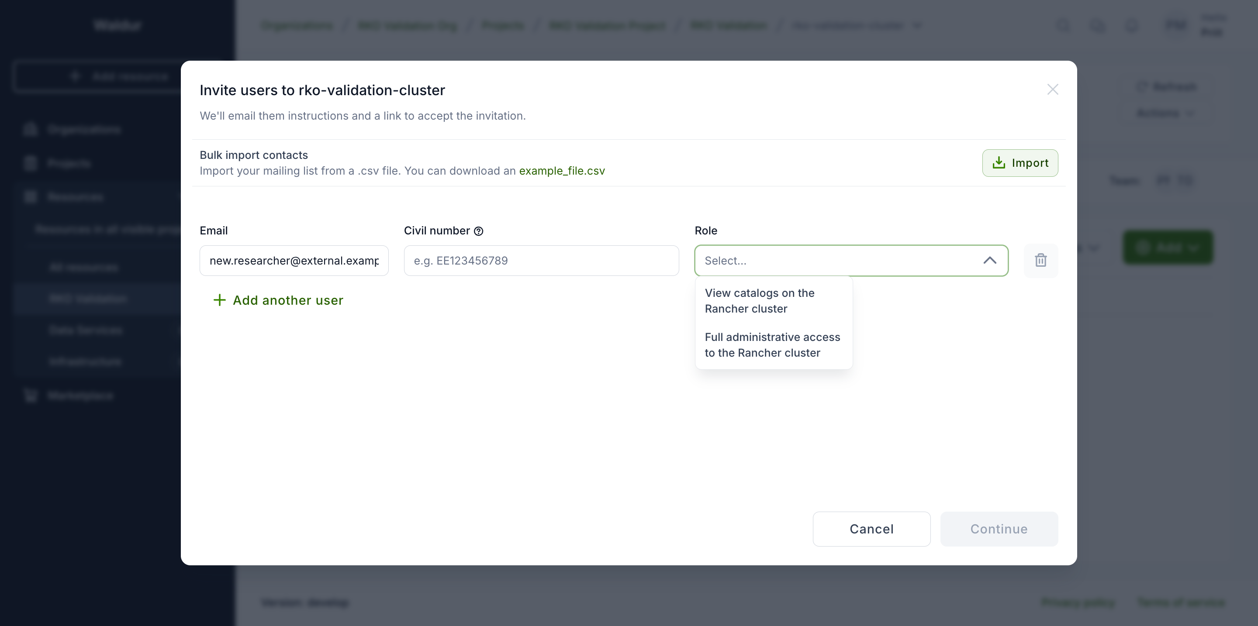Collapse the Role select dropdown

tap(989, 261)
